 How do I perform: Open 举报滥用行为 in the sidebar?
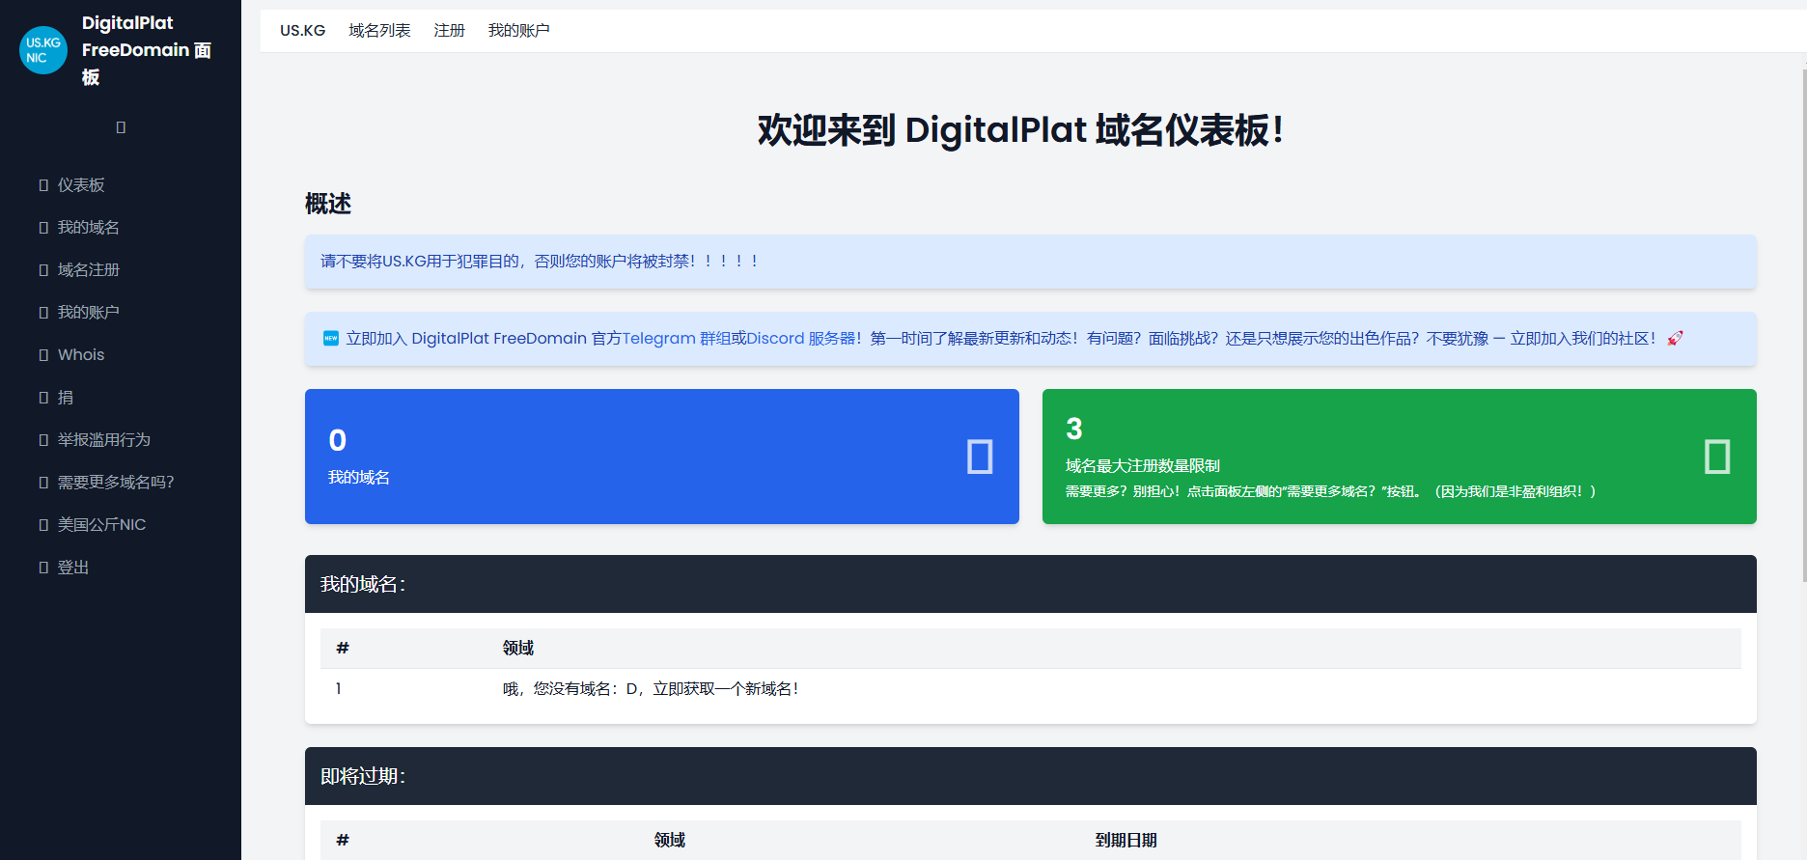(104, 440)
